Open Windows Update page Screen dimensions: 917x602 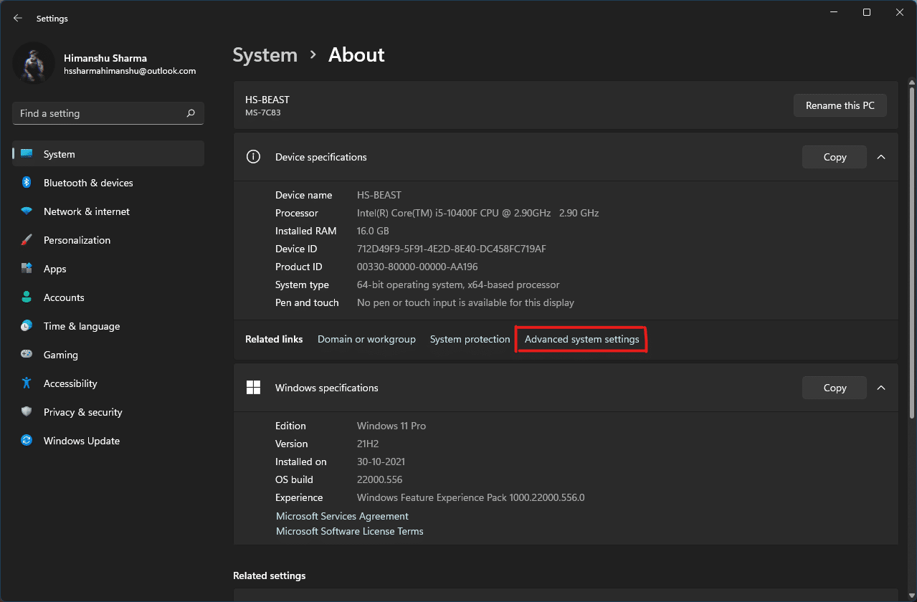point(108,441)
